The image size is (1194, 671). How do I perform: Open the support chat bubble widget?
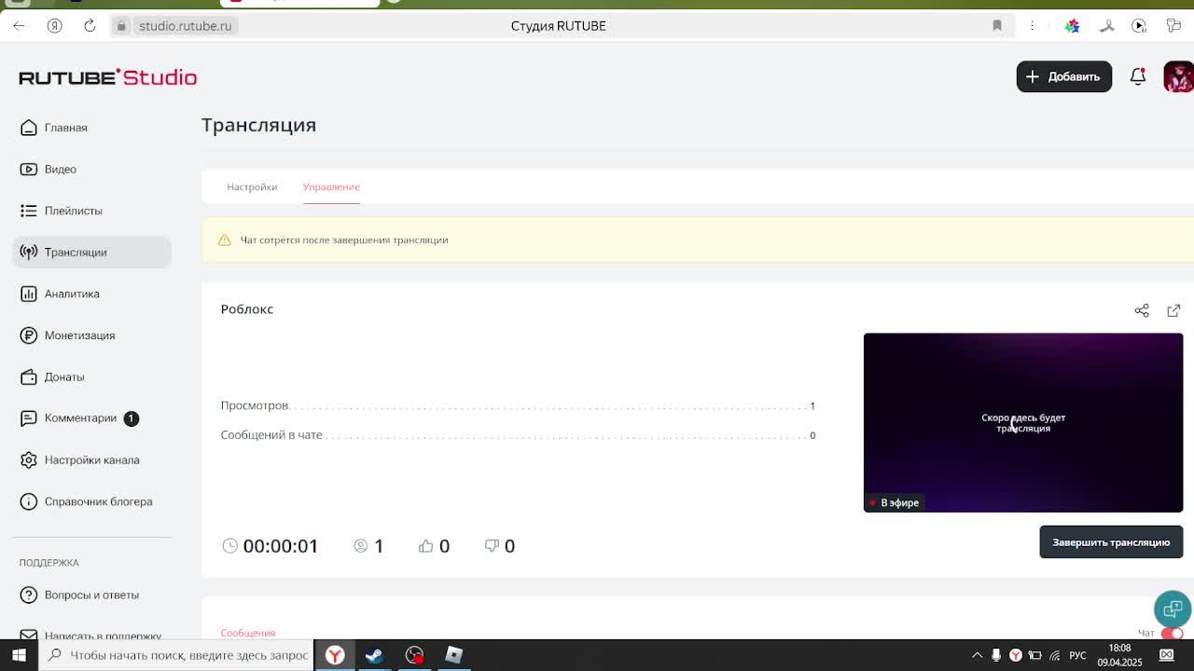(x=1173, y=609)
